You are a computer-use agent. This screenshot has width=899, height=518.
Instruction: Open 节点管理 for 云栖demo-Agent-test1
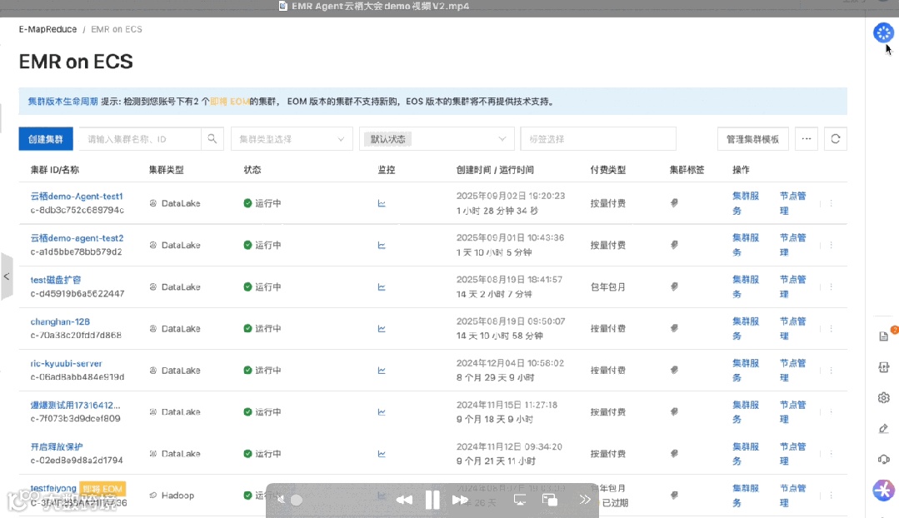click(x=793, y=203)
